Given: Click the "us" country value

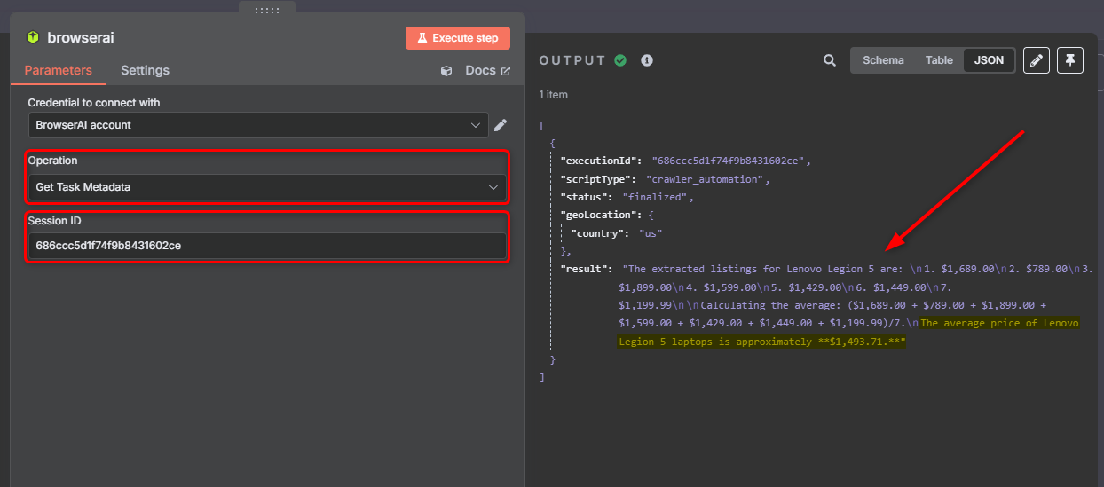Looking at the screenshot, I should coord(651,233).
